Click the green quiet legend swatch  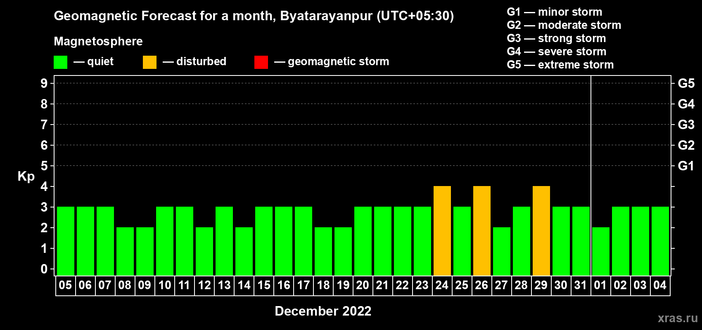60,62
